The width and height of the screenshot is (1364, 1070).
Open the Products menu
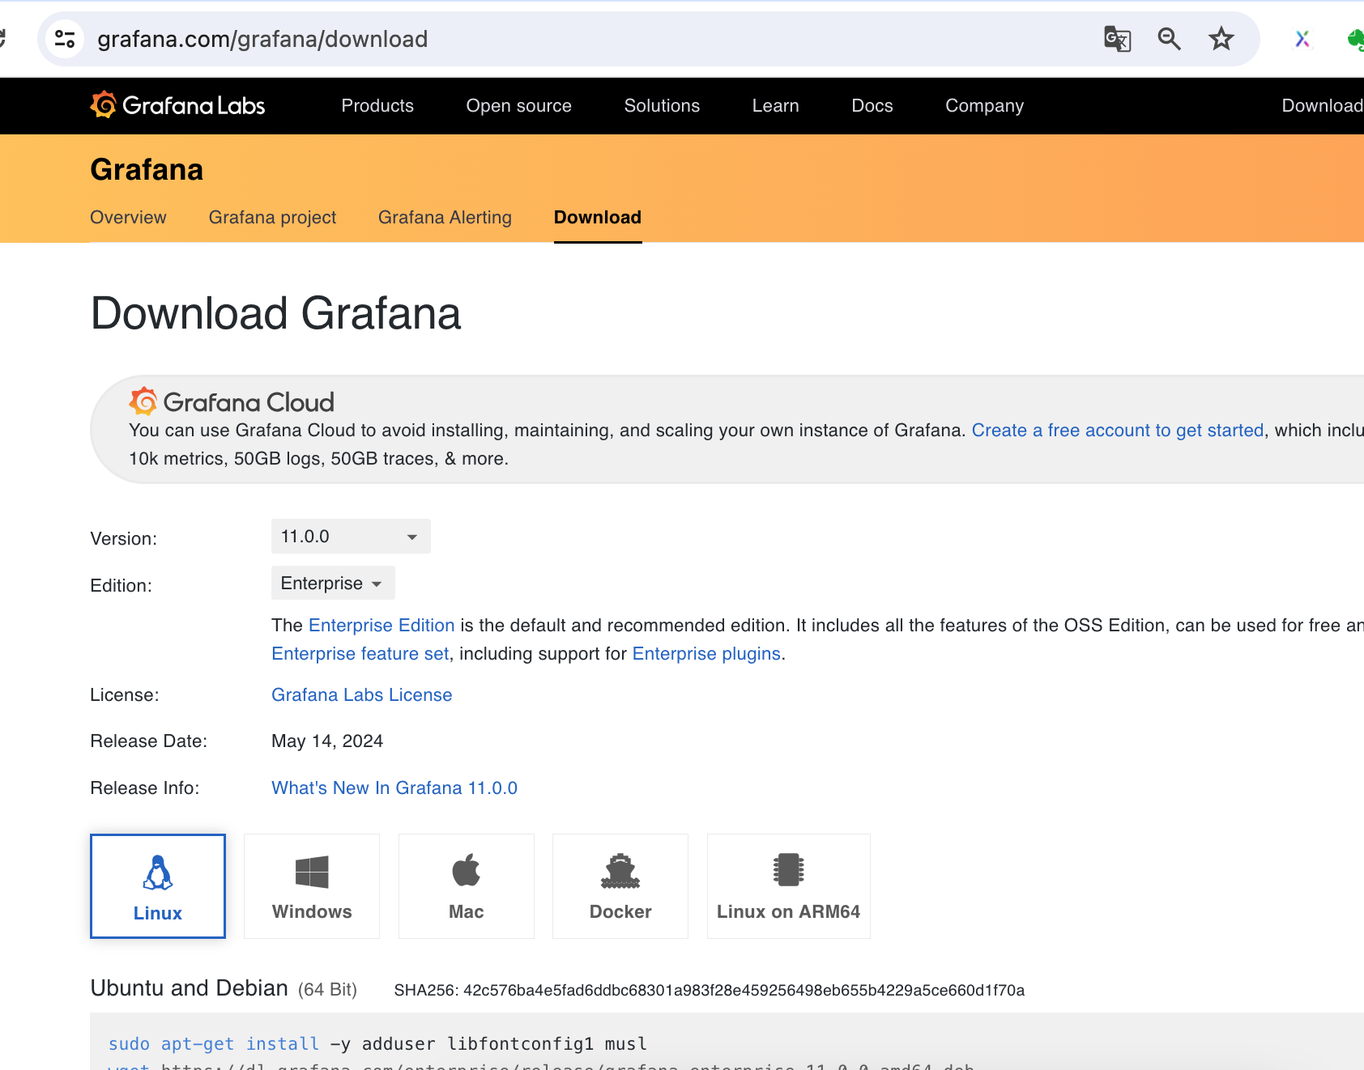pos(377,106)
